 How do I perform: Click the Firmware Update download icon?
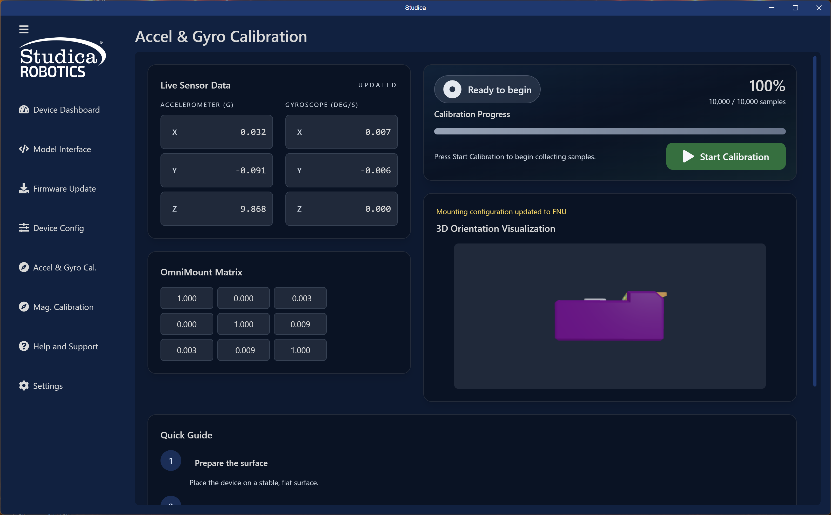point(24,188)
